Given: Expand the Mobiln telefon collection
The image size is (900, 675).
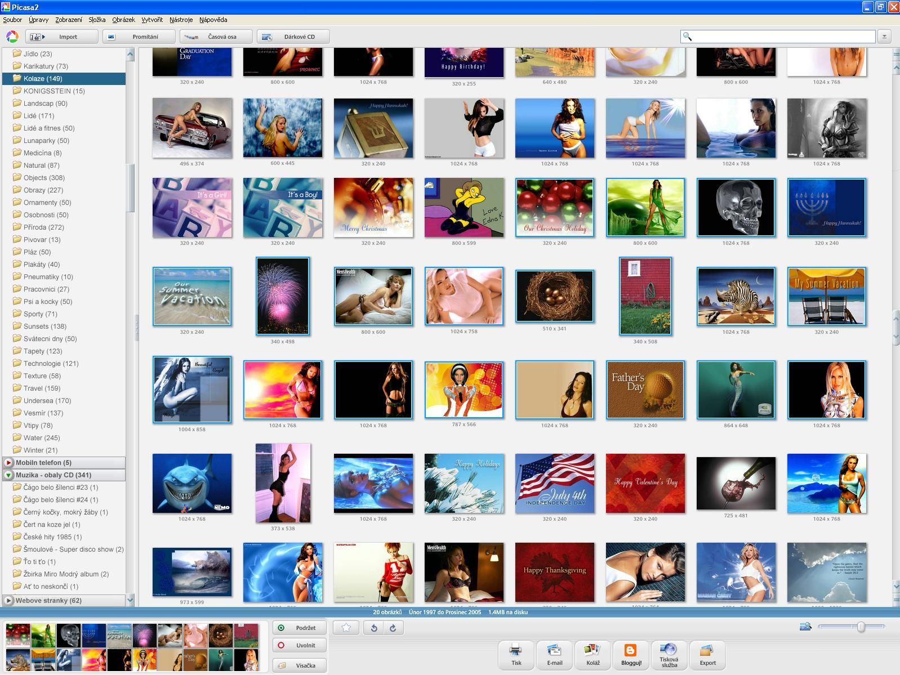Looking at the screenshot, I should pos(8,463).
